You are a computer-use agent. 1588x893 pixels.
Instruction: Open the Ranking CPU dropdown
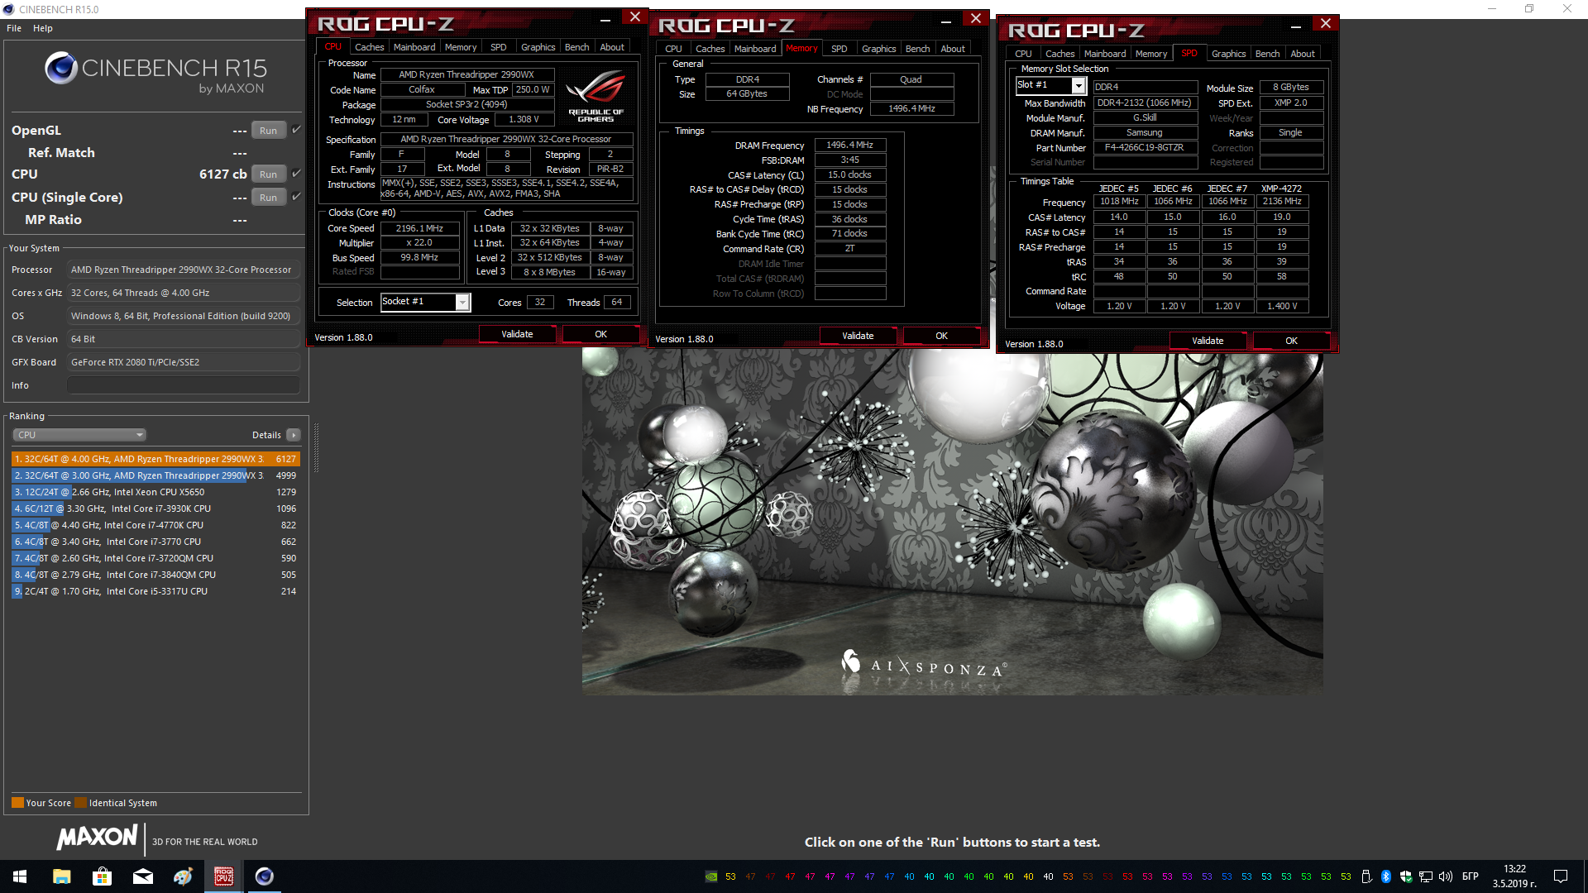click(79, 435)
